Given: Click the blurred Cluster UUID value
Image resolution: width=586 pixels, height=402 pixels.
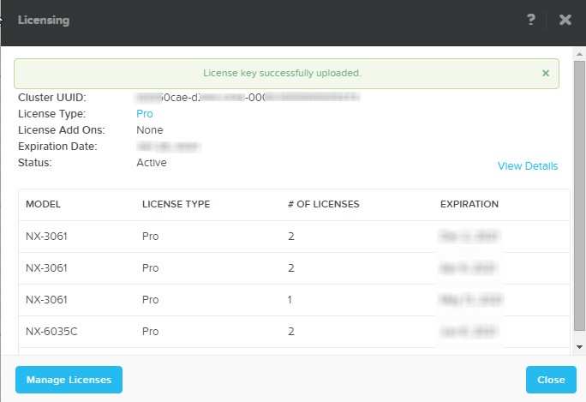Looking at the screenshot, I should pos(247,98).
